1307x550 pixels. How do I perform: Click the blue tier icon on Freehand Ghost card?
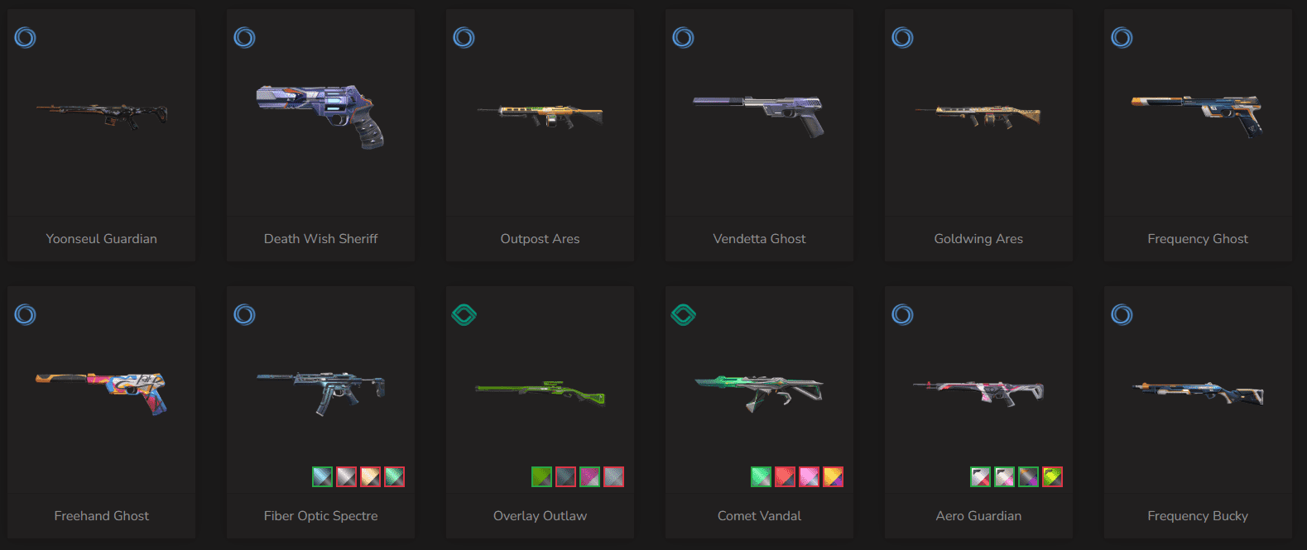coord(26,314)
